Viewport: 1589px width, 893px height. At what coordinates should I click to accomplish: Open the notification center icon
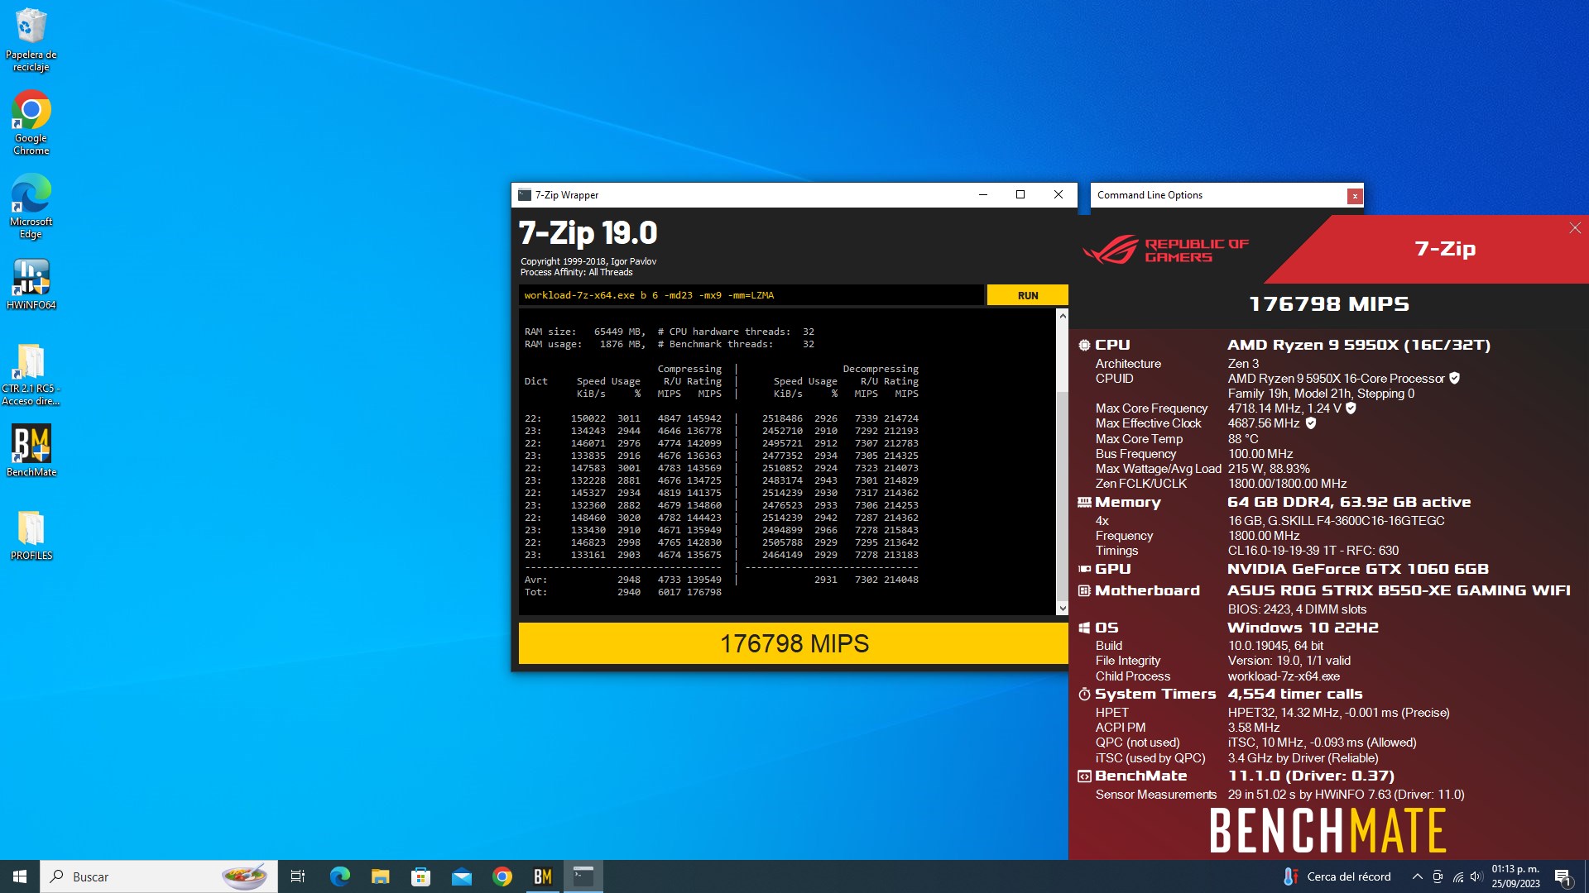(1563, 876)
